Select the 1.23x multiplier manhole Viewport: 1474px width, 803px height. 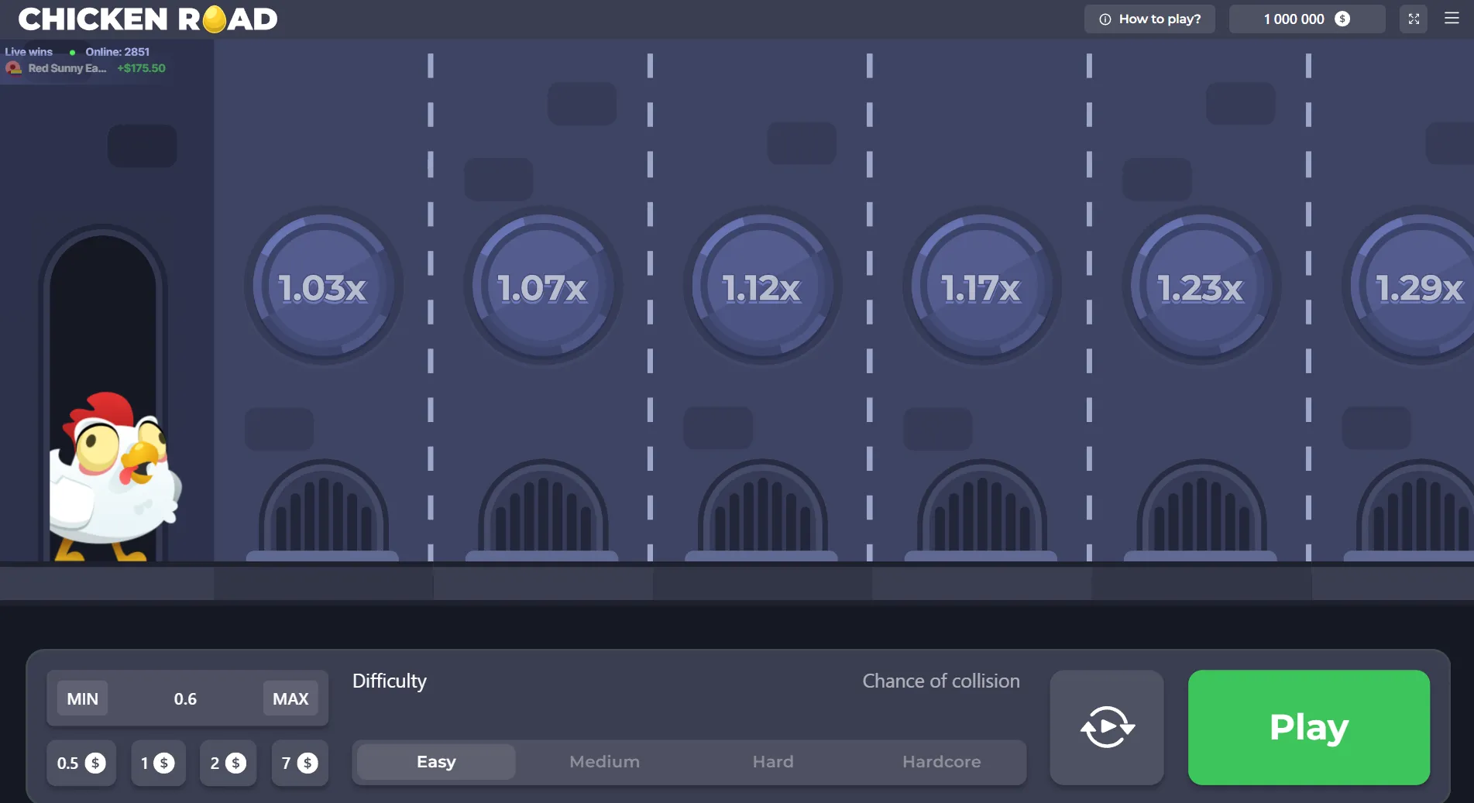point(1201,287)
